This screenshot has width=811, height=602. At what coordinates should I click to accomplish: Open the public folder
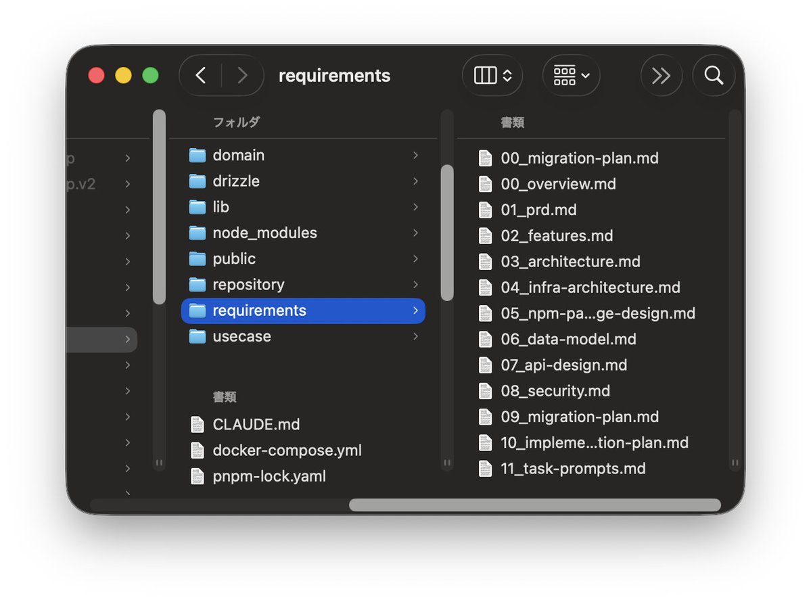[303, 258]
